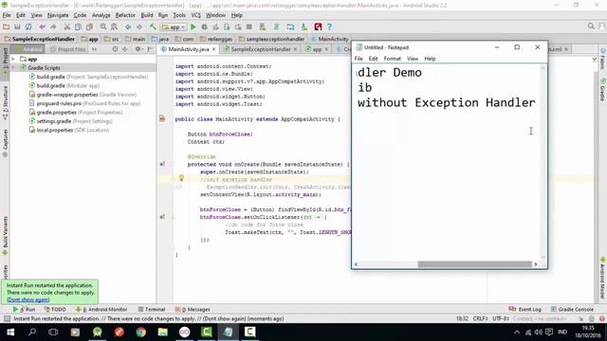The height and width of the screenshot is (341, 607).
Task: Click the Paste icon in the toolbar
Action: click(89, 27)
